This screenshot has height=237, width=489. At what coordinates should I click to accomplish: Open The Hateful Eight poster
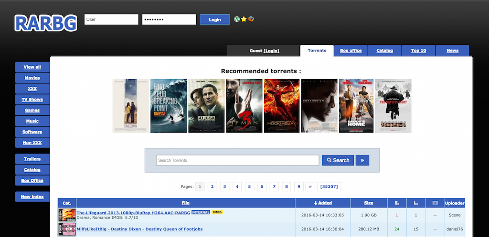393,105
